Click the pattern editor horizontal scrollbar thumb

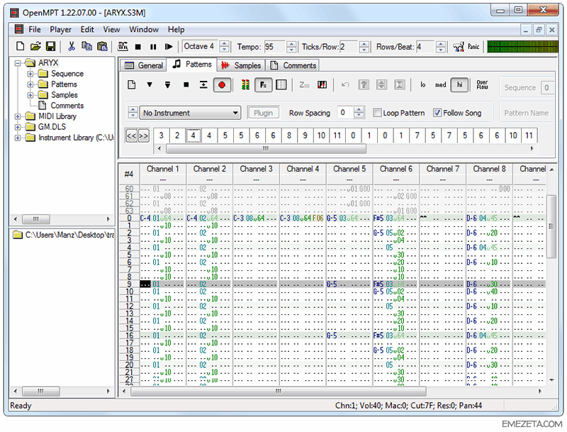coord(278,391)
